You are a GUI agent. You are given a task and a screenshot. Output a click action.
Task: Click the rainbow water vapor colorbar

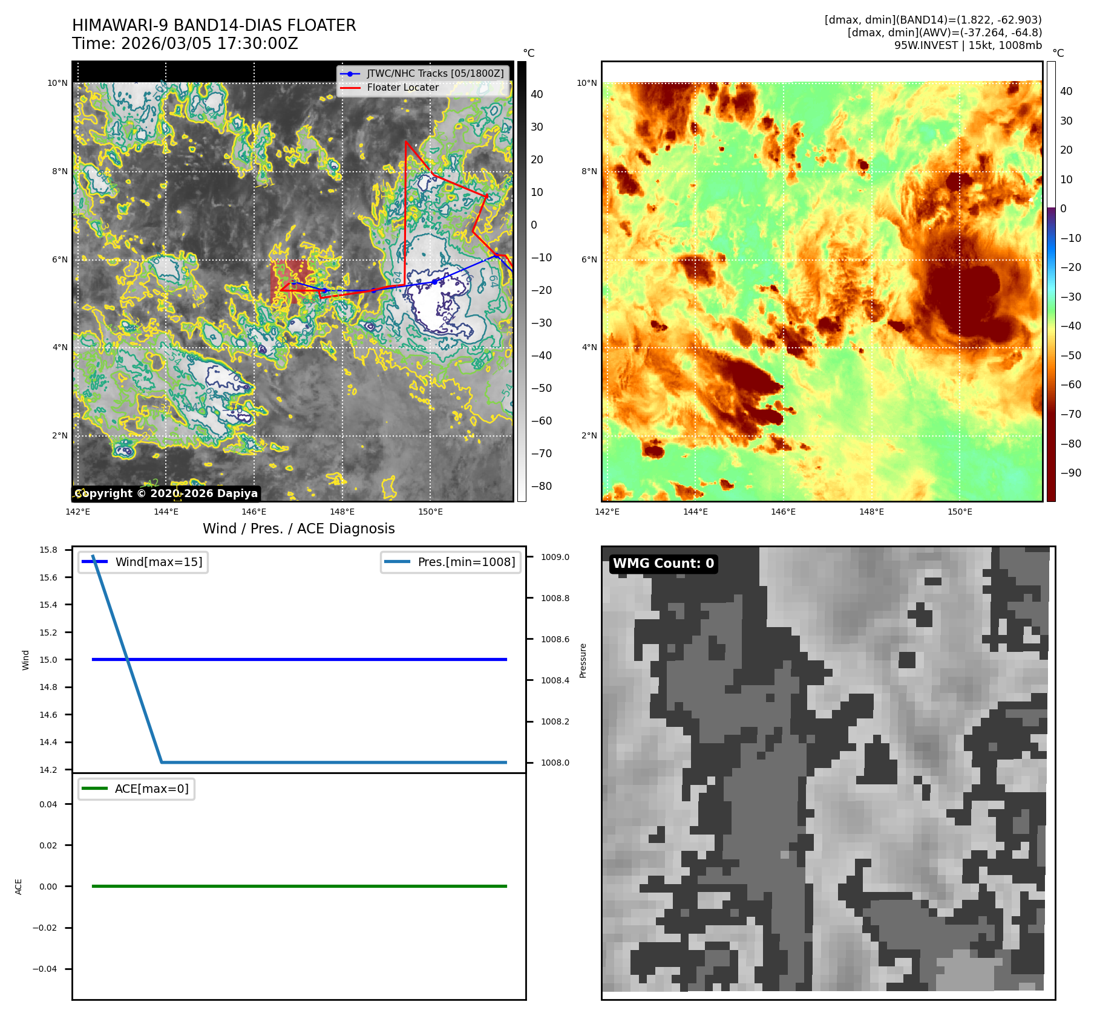click(x=1051, y=281)
